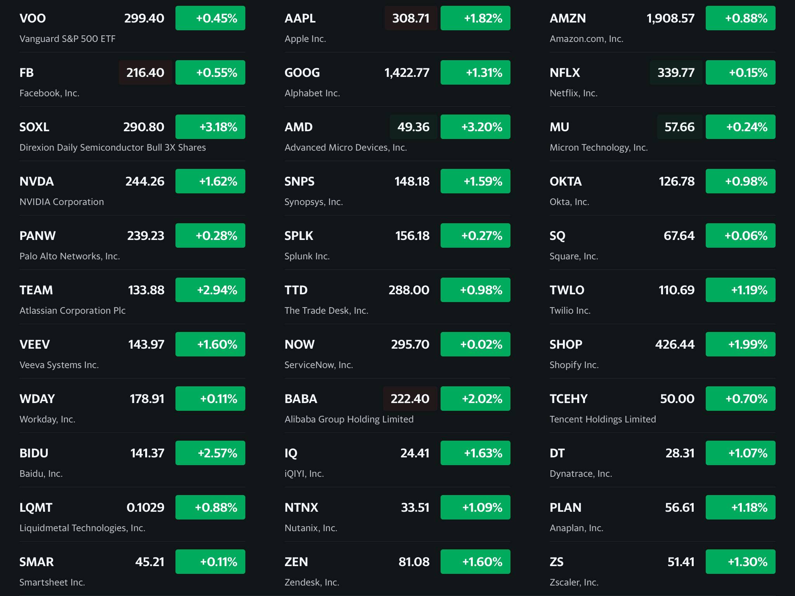Toggle the TEAM +2.94% change badge
Screen dimensions: 795x596
click(210, 290)
